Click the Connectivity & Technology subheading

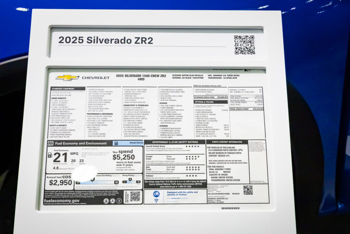[136, 106]
